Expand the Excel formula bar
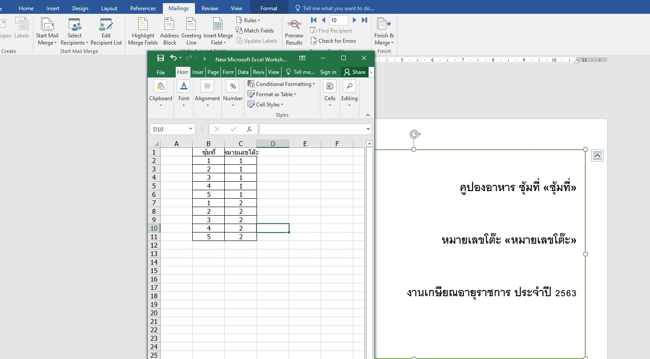This screenshot has width=650, height=359. pyautogui.click(x=368, y=129)
